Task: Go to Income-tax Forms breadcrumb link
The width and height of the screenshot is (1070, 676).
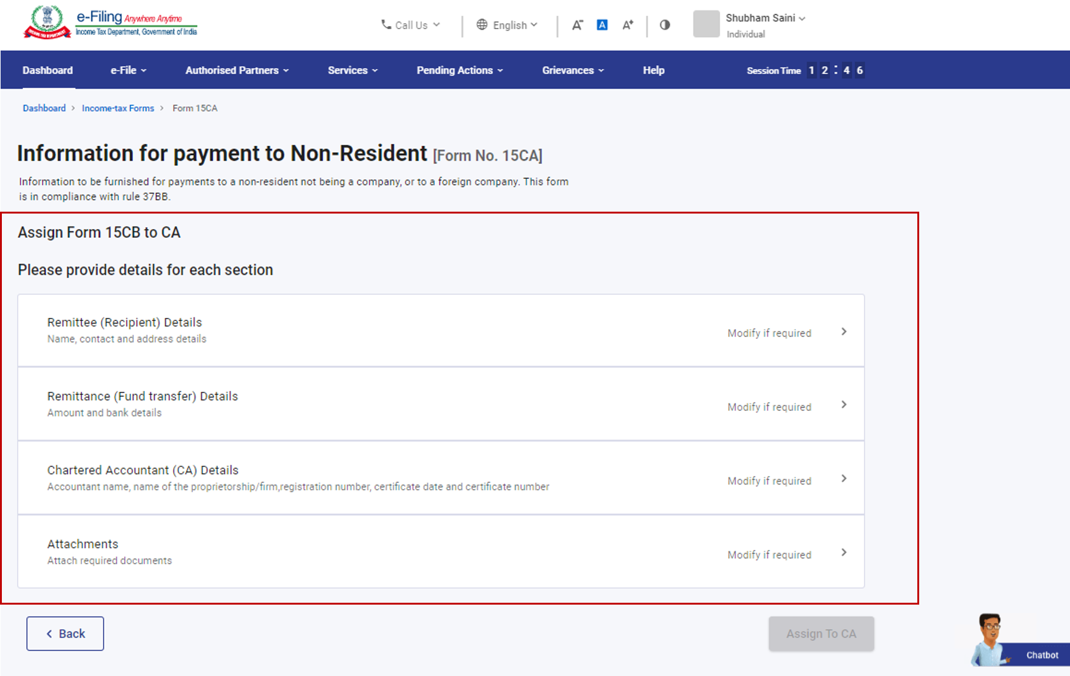Action: tap(118, 108)
